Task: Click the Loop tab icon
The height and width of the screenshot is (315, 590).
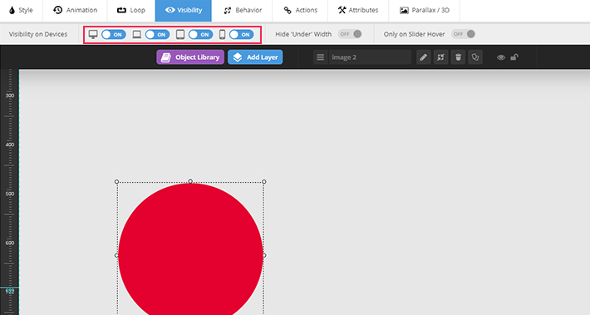Action: click(x=121, y=10)
